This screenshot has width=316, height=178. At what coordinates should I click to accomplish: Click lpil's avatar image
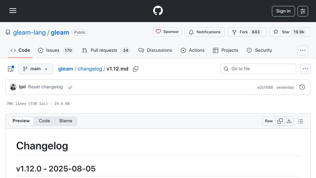(x=13, y=87)
